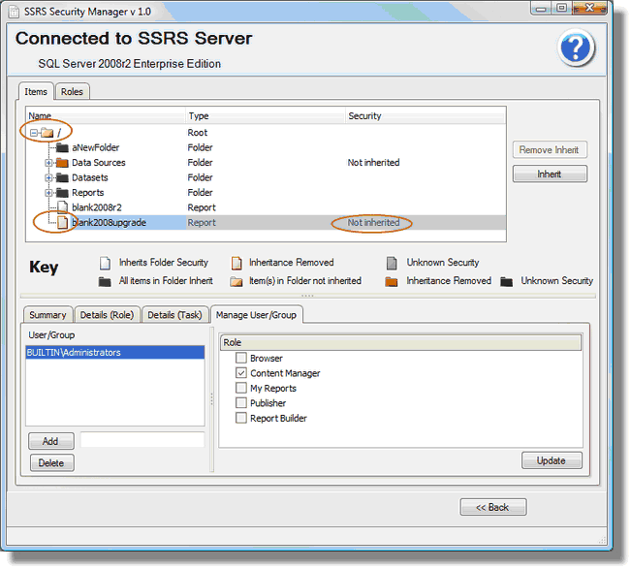Click the vertical splitter between user list and roles
The width and height of the screenshot is (631, 569).
tap(211, 398)
